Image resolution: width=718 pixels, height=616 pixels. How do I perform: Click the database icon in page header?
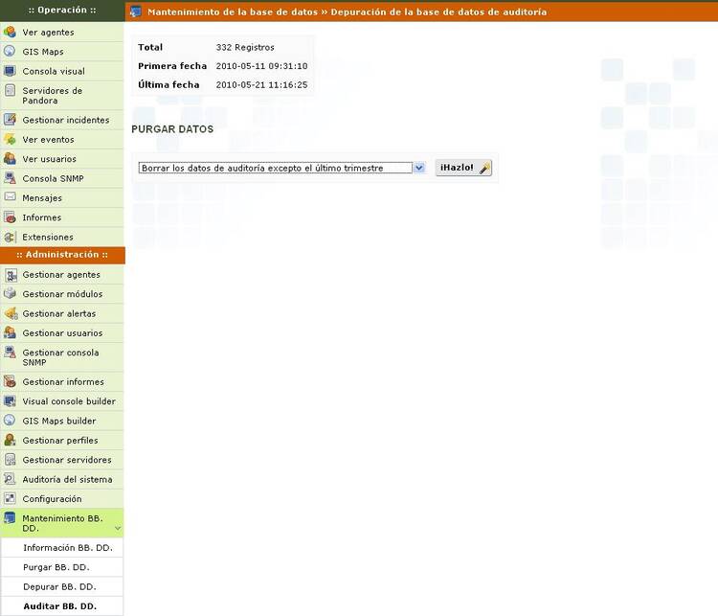[x=135, y=12]
